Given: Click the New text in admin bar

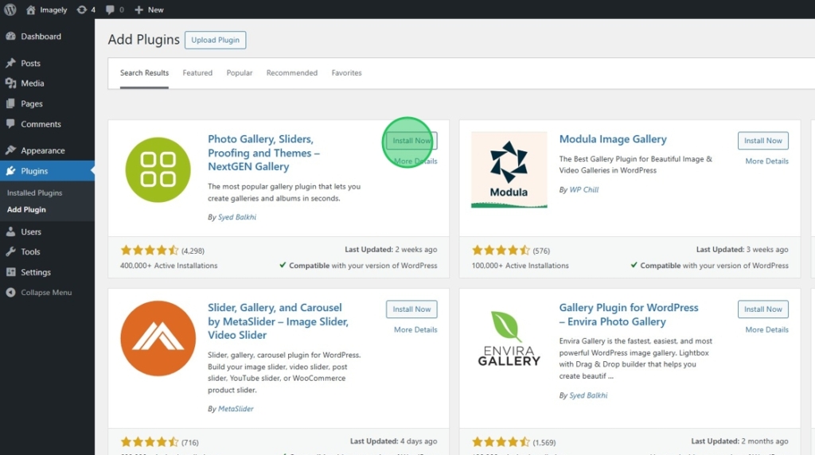Looking at the screenshot, I should [155, 10].
